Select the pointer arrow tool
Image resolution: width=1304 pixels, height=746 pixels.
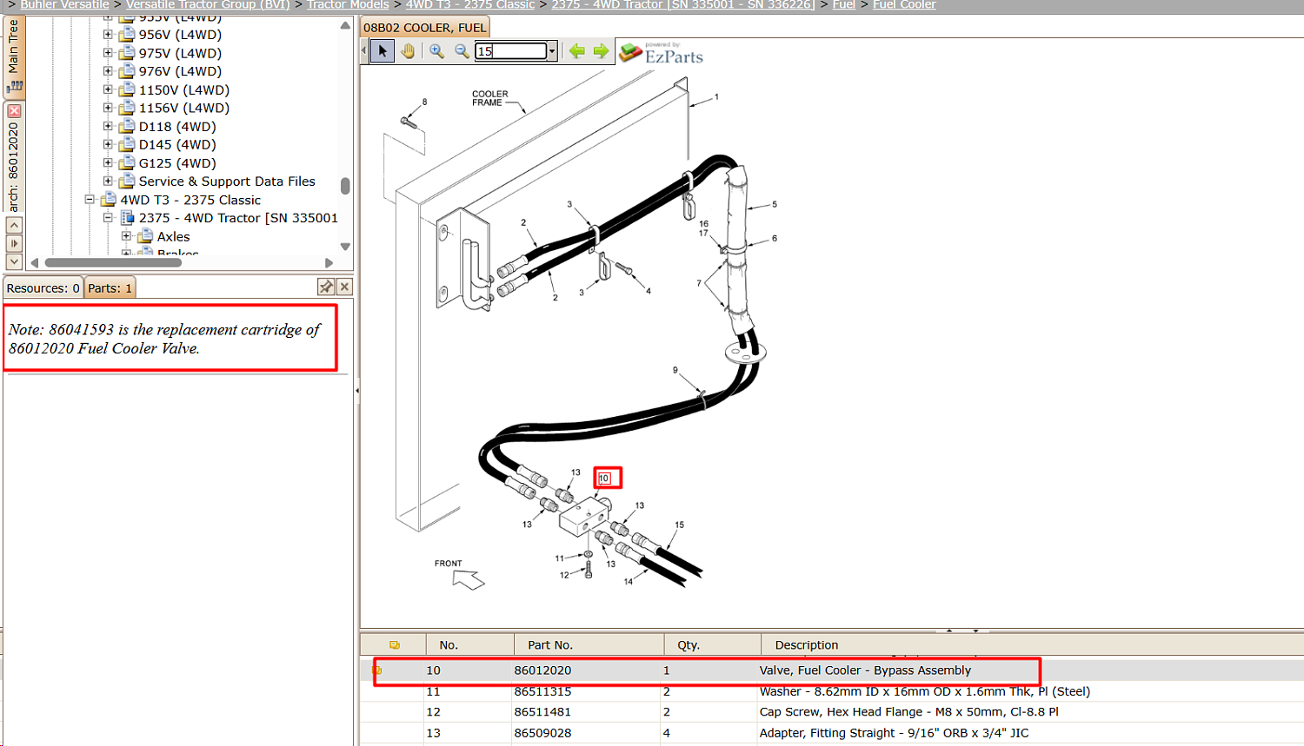point(383,51)
